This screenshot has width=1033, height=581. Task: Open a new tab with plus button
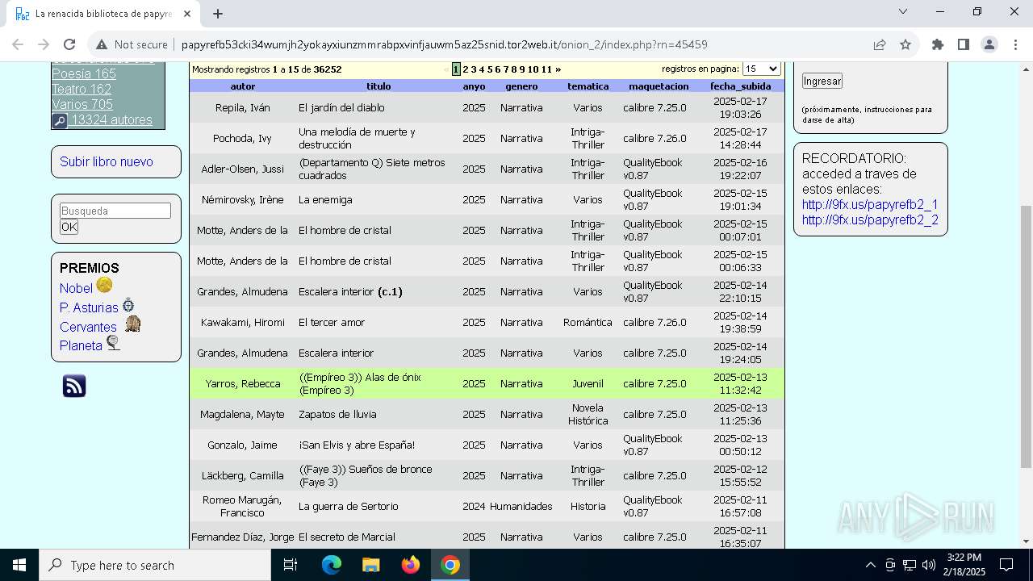pyautogui.click(x=218, y=14)
